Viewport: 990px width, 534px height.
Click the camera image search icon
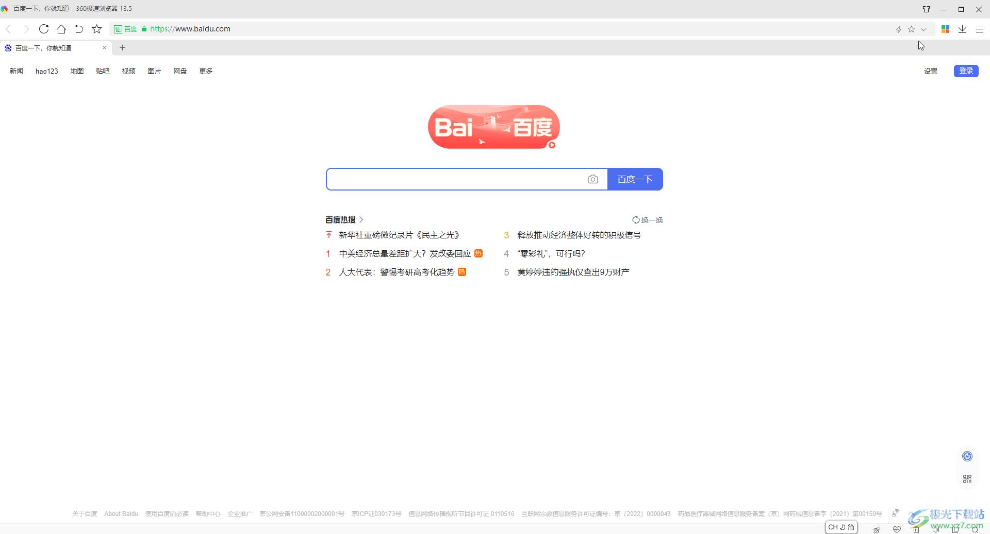point(593,179)
